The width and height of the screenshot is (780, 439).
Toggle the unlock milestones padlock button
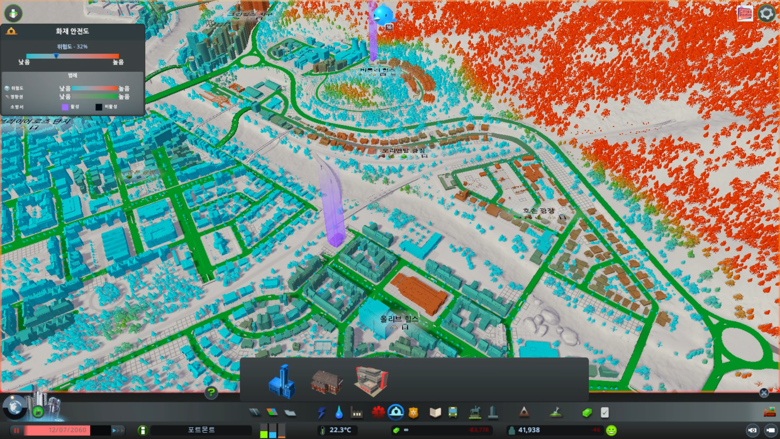coord(38,412)
